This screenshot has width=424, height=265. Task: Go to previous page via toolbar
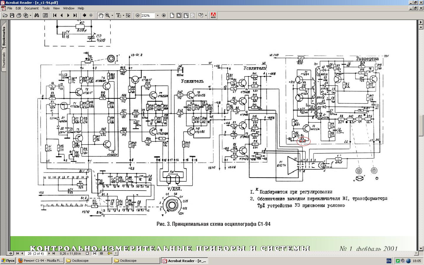62,15
